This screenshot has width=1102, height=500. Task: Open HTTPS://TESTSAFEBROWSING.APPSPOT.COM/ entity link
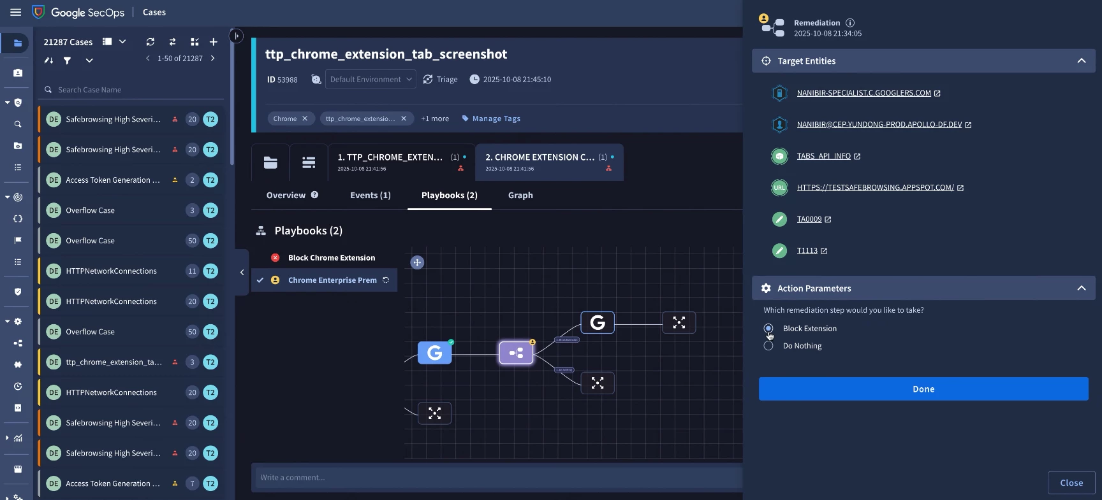(x=875, y=187)
